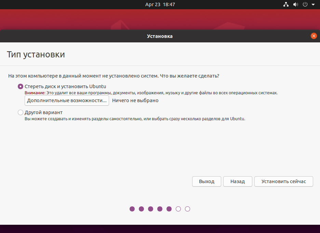Click the "Установить сейчас" button
Image resolution: width=320 pixels, height=233 pixels.
pyautogui.click(x=284, y=181)
